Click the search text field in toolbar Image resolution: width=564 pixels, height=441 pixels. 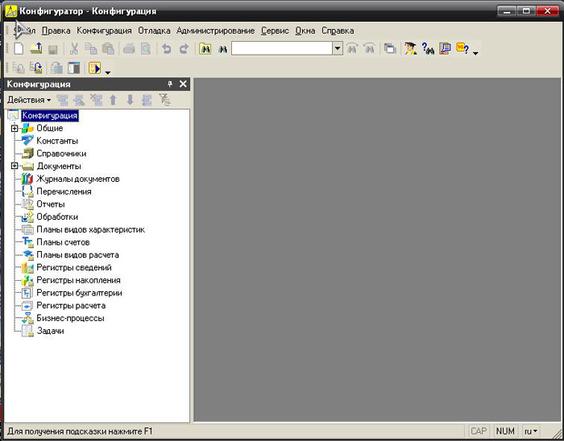tap(281, 49)
